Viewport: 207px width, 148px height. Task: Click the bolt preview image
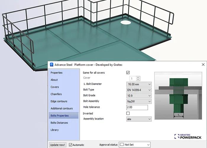[178, 96]
